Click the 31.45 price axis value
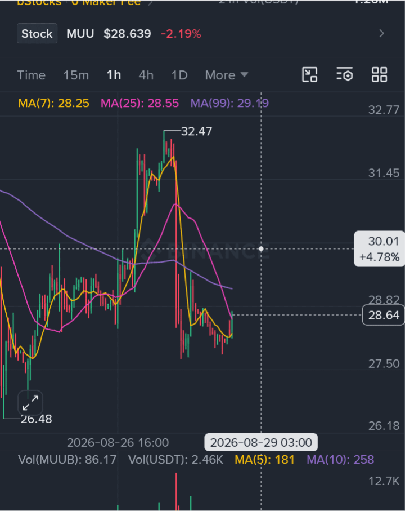This screenshot has width=405, height=511. point(384,173)
